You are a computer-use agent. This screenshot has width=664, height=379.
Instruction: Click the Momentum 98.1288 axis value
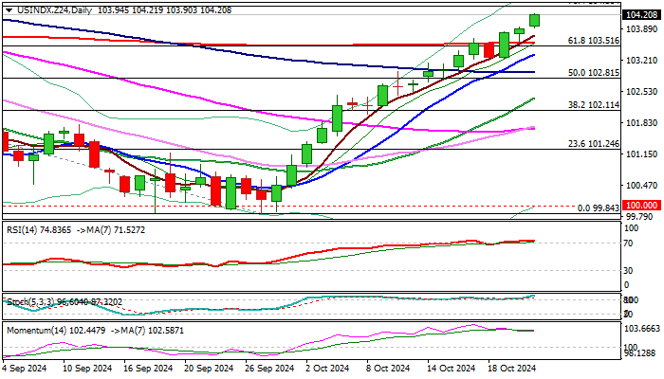click(641, 352)
